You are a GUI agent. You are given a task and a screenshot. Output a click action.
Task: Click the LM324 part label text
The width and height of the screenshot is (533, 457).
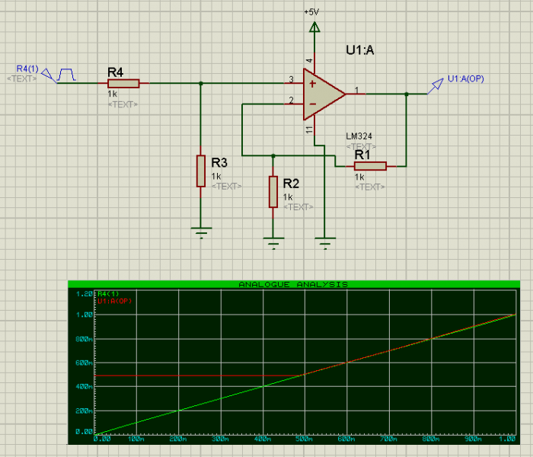click(359, 136)
